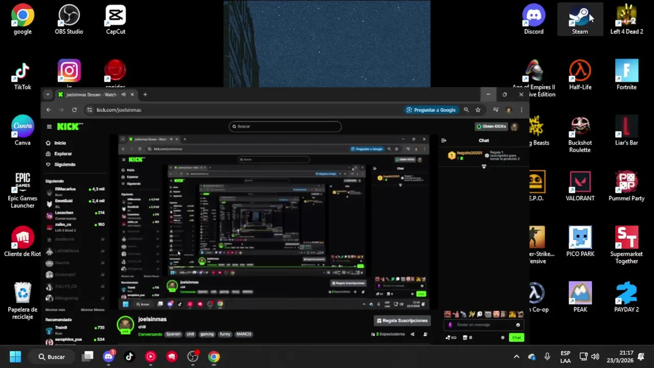This screenshot has width=654, height=368.
Task: Open Chrome three-dot menu
Action: pos(521,110)
